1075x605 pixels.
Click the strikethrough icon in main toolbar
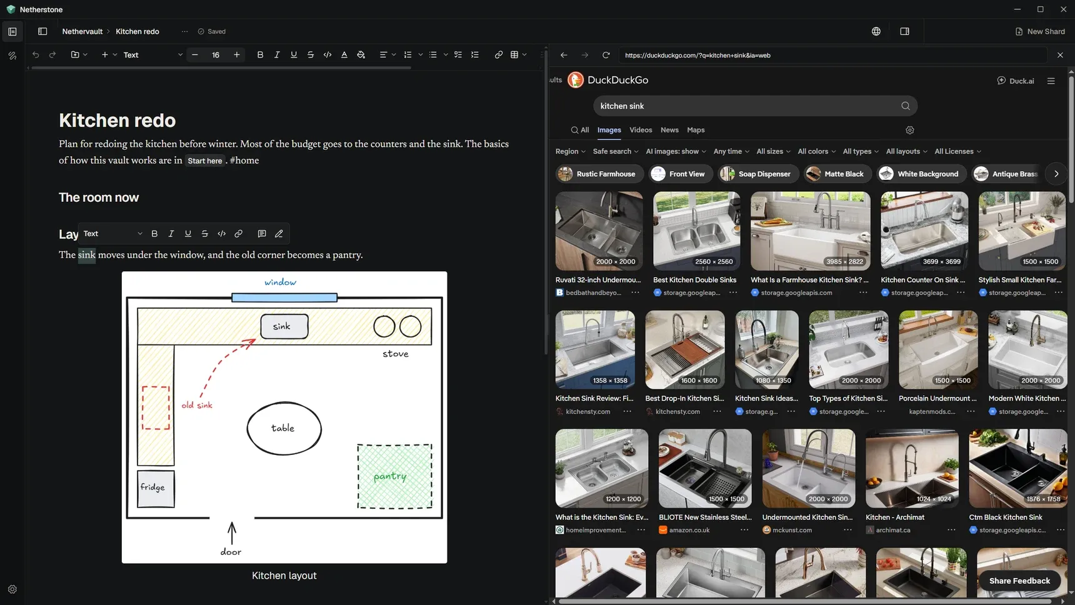311,55
